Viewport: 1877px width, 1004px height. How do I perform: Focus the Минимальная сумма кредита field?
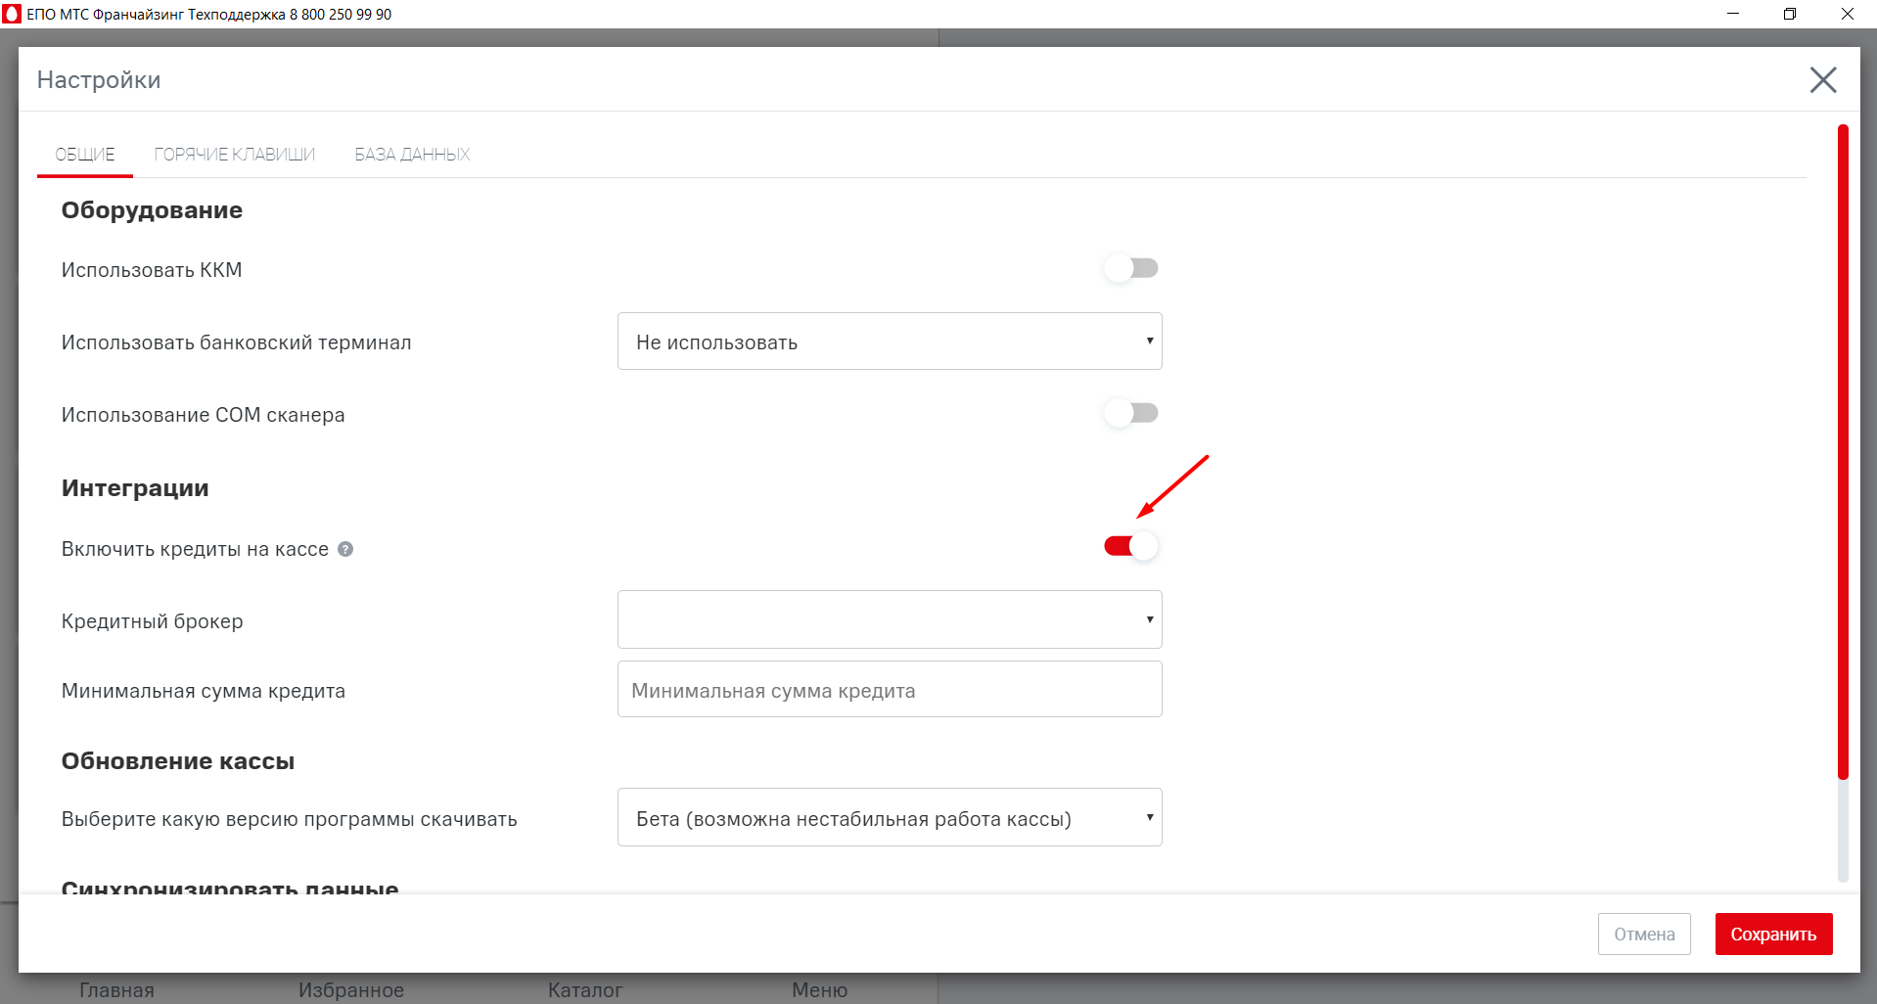tap(890, 690)
